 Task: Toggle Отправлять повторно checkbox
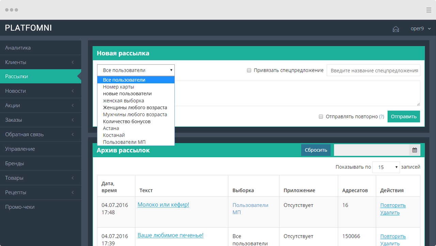[x=321, y=116]
